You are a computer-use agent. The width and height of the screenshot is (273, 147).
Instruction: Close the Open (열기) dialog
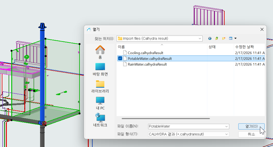click(262, 29)
